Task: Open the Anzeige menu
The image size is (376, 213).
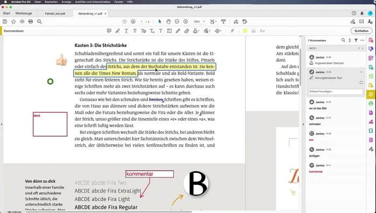Action: click(x=66, y=2)
